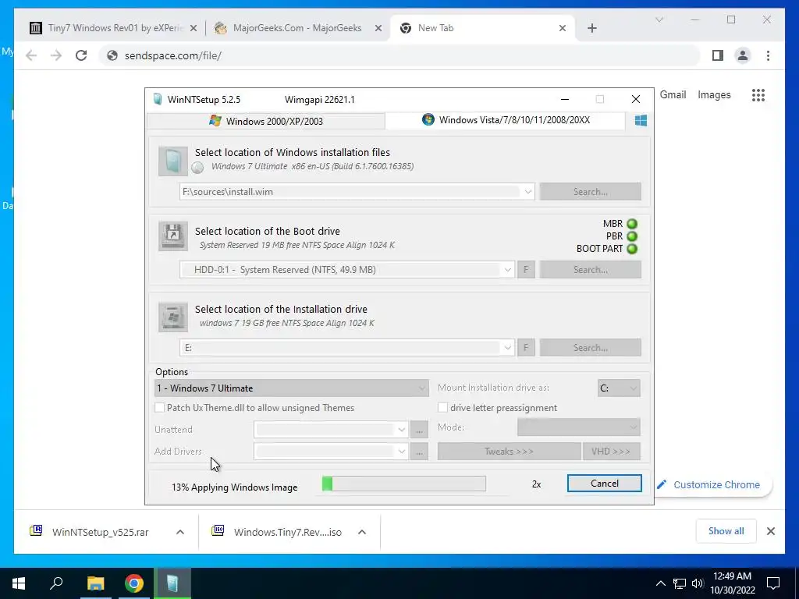Click F button beside Boot drive
The height and width of the screenshot is (599, 799).
(526, 270)
